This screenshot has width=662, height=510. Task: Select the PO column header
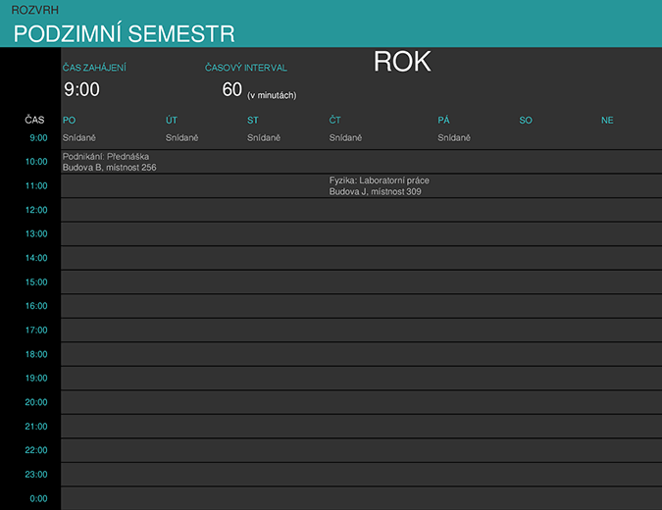click(x=70, y=120)
